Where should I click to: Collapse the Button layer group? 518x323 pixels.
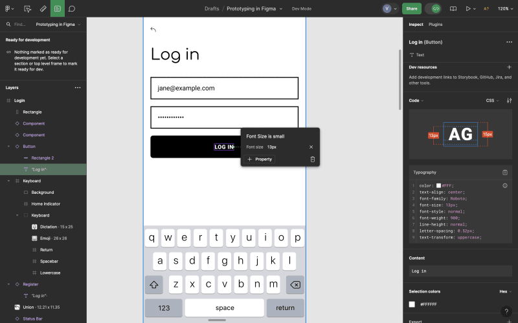8,147
